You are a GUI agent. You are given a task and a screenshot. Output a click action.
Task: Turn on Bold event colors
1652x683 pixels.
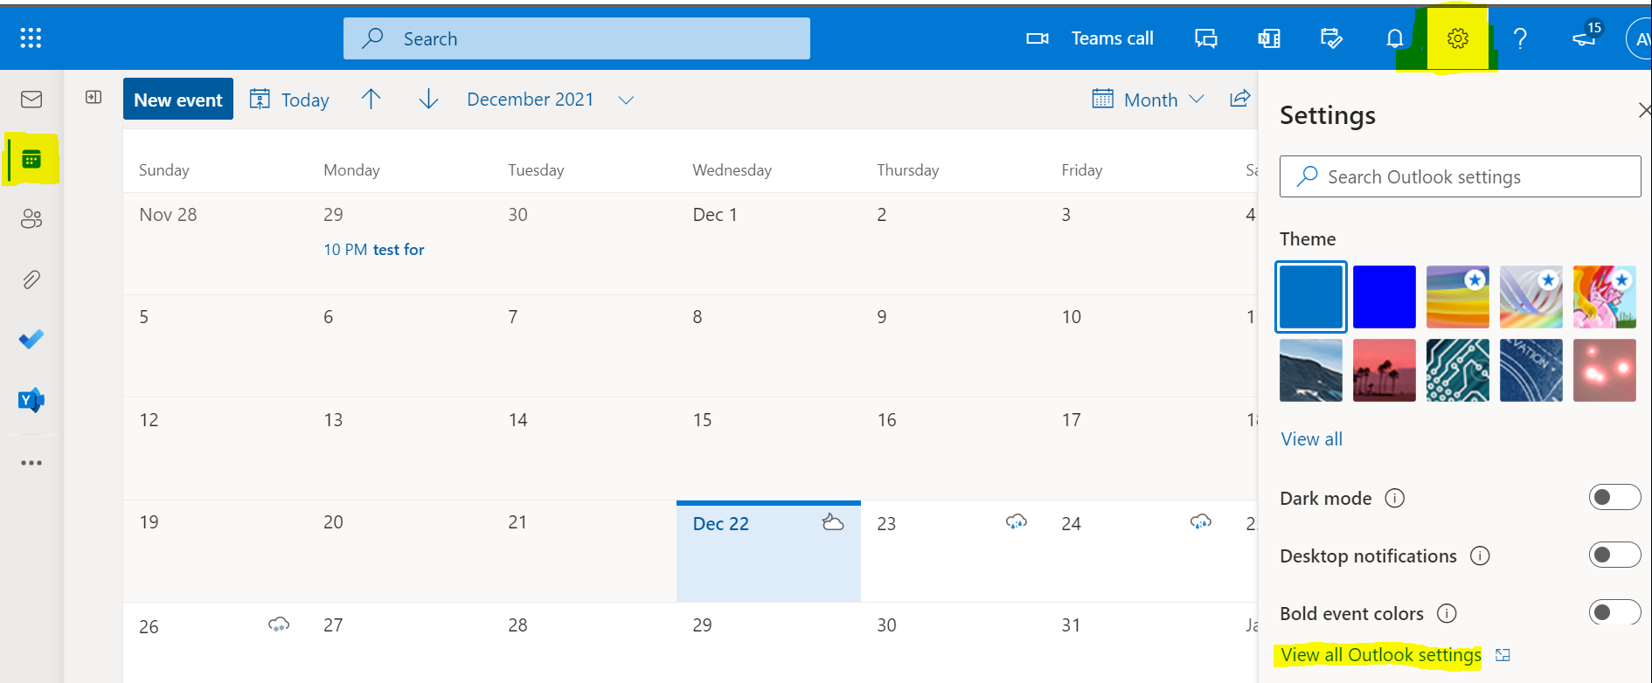tap(1614, 613)
